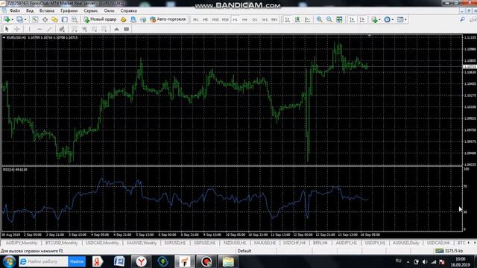Image resolution: width=477 pixels, height=268 pixels.
Task: Switch to the AUDUSD,Daily chart tab
Action: coord(405,243)
